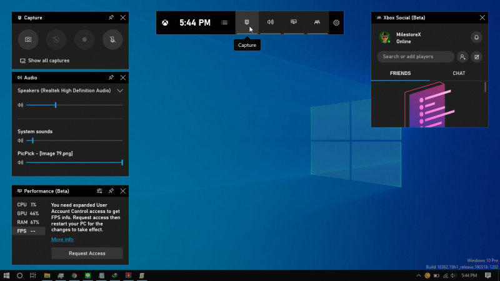500x281 pixels.
Task: Toggle the Audio widget from the Game Bar
Action: click(x=271, y=22)
